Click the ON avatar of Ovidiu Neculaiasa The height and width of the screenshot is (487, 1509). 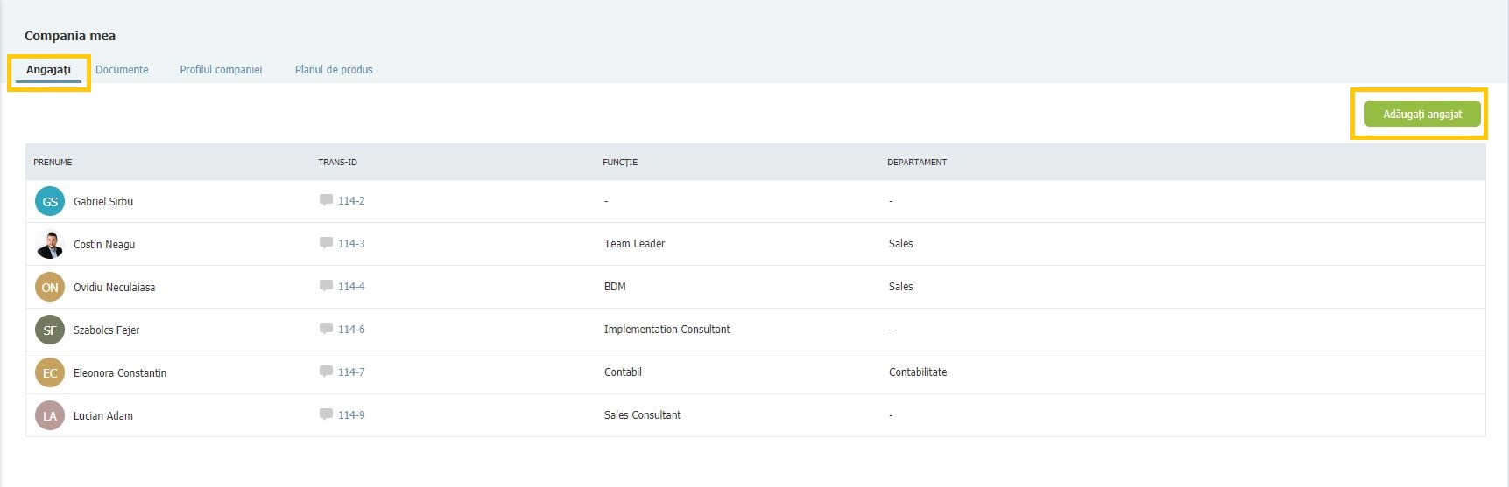click(50, 287)
